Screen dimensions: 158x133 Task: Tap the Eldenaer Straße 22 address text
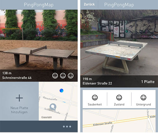coord(97,83)
